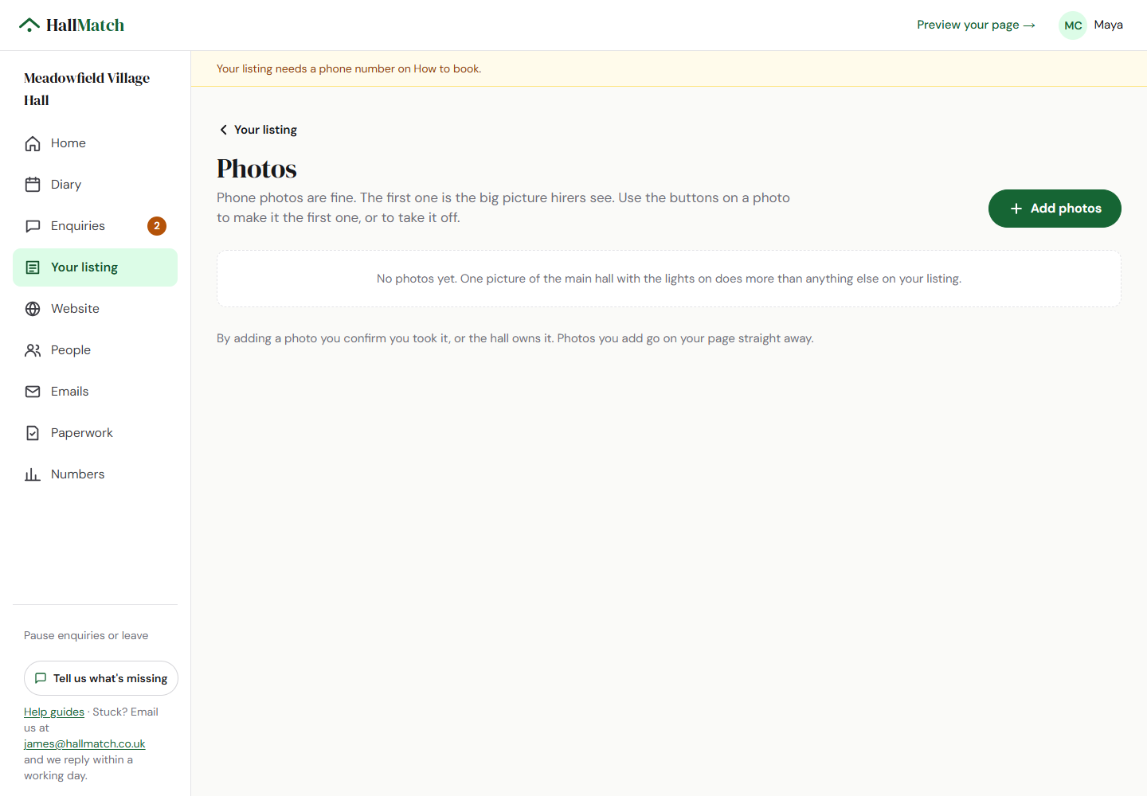
Task: Click the Diary calendar icon
Action: 33,185
